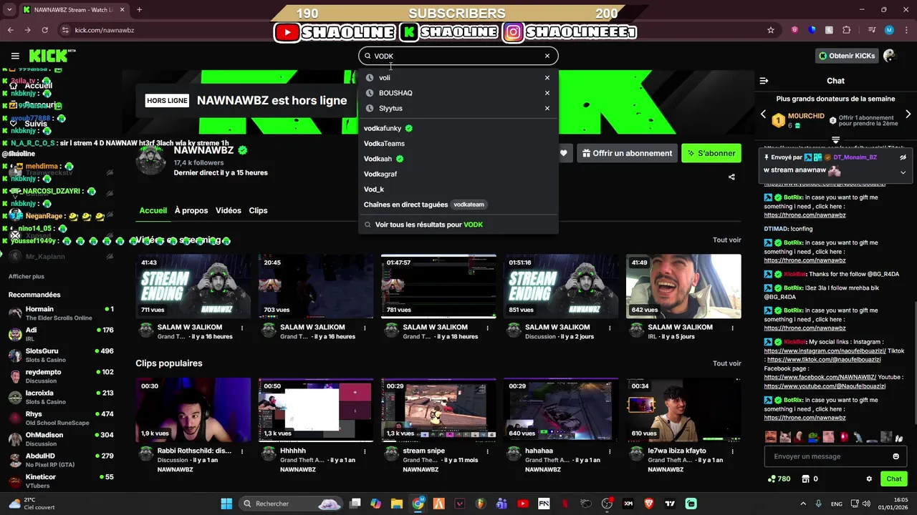Click the Obtenir KICKs button

pyautogui.click(x=848, y=56)
